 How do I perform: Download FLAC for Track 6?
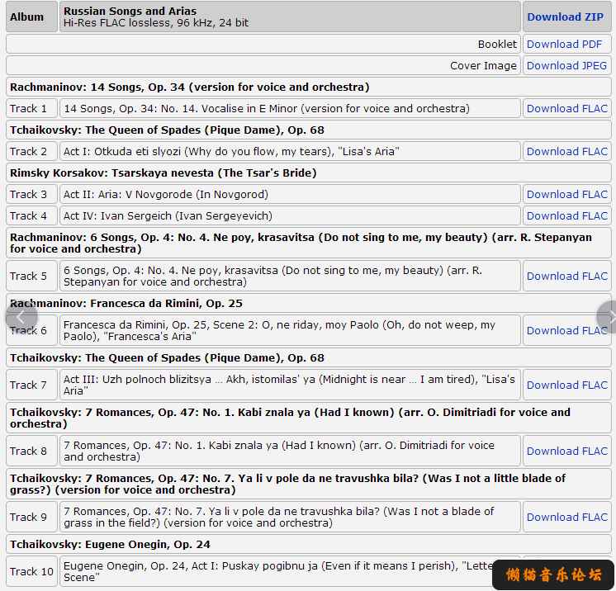[x=567, y=331]
